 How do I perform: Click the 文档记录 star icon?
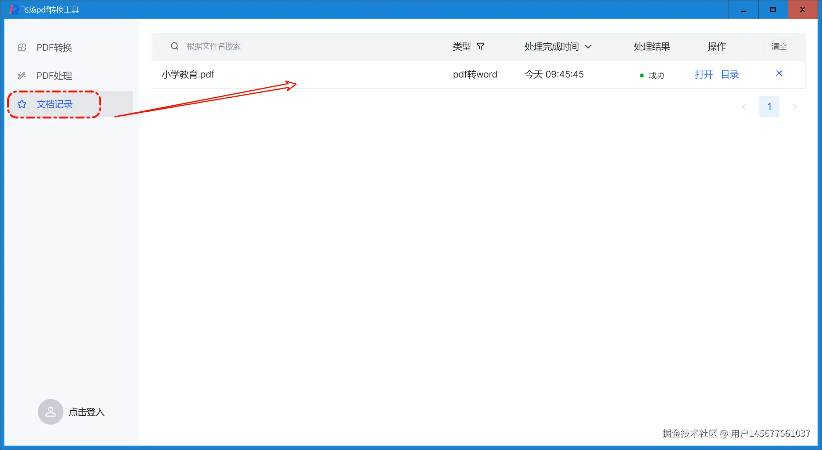coord(22,104)
